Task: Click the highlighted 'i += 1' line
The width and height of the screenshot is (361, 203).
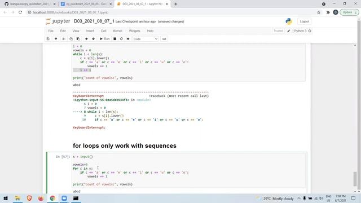Action: pyautogui.click(x=82, y=70)
